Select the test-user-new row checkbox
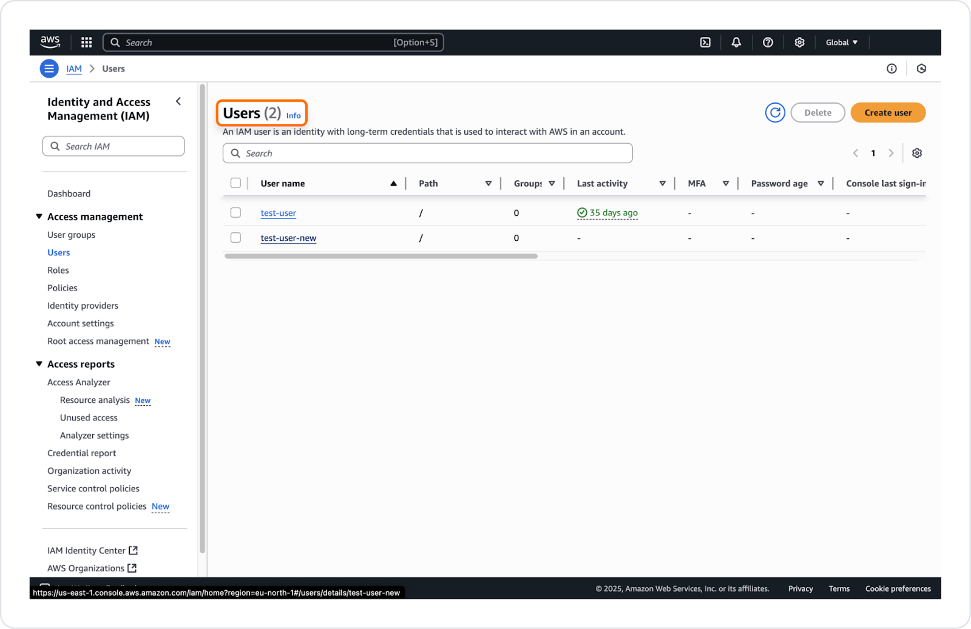Image resolution: width=971 pixels, height=629 pixels. pyautogui.click(x=235, y=237)
